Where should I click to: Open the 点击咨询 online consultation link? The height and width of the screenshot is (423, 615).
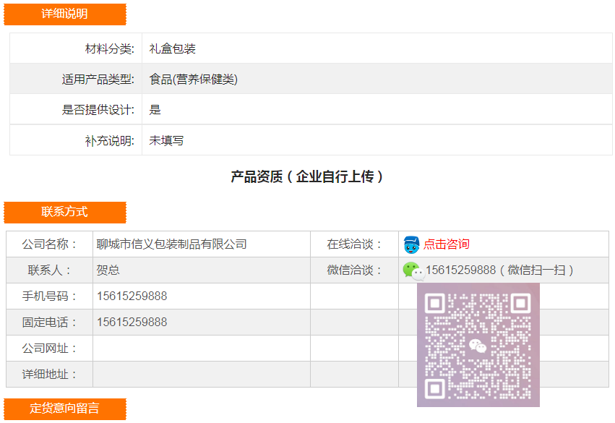coord(446,244)
